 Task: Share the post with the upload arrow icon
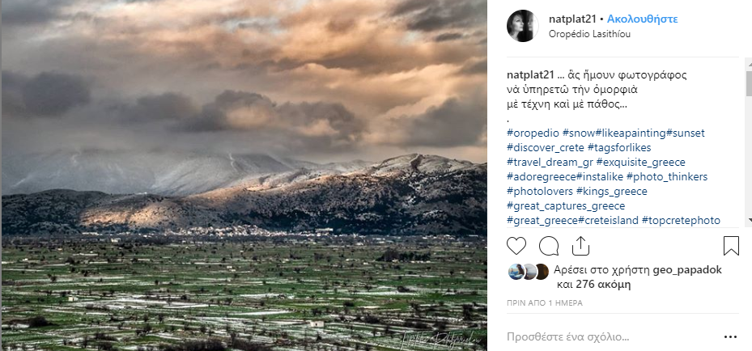click(x=580, y=246)
